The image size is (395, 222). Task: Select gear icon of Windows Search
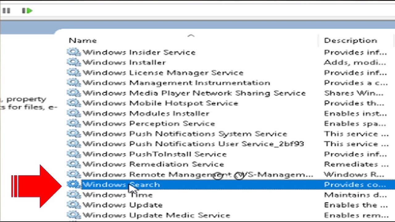(74, 184)
